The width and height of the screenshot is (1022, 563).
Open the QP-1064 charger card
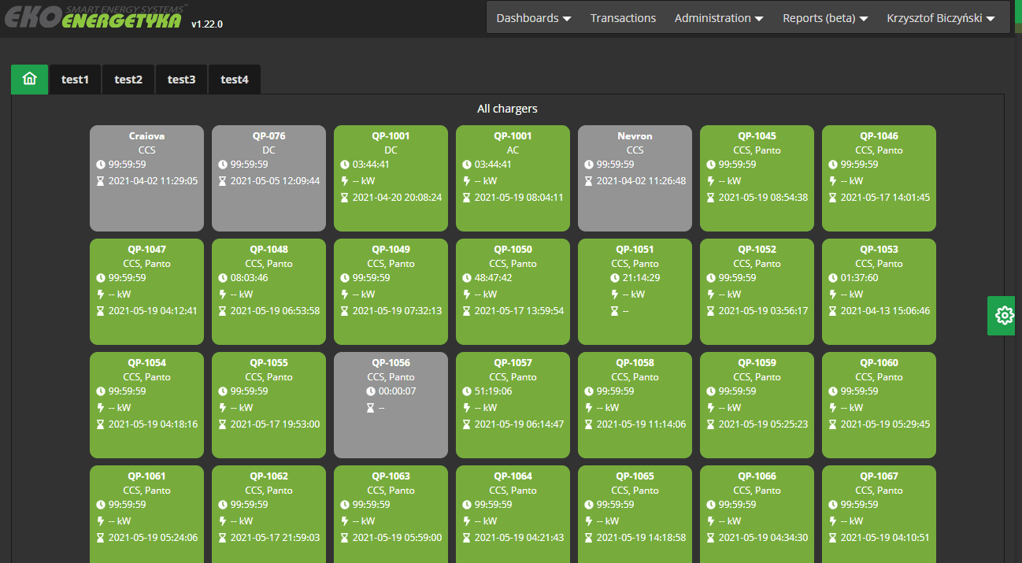click(x=513, y=512)
